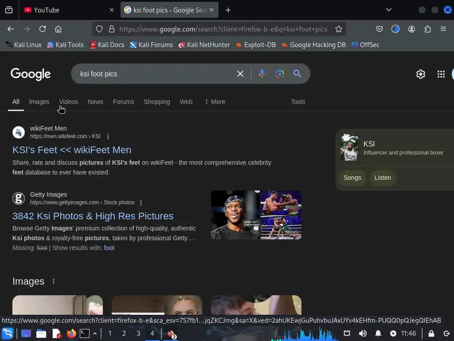Open the Firefox View icon
The width and height of the screenshot is (454, 341).
point(9,10)
